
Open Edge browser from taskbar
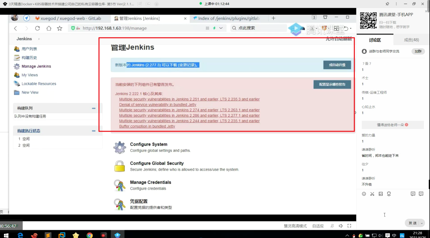pos(20,235)
